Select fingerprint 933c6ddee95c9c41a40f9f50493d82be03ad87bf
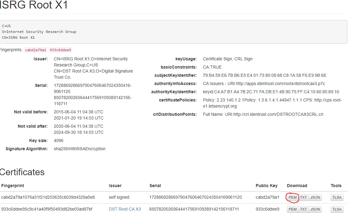The width and height of the screenshot is (349, 213). pos(46,209)
